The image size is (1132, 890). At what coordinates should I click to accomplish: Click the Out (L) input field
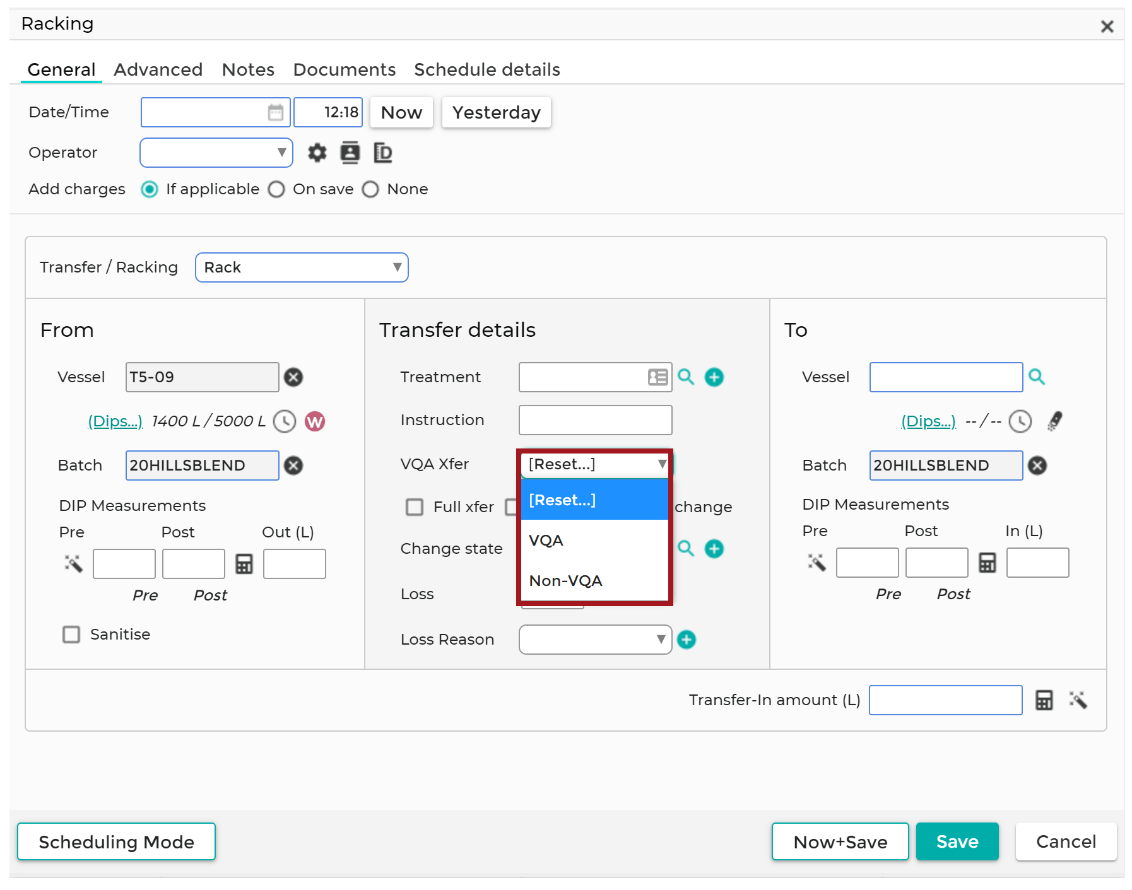coord(295,564)
